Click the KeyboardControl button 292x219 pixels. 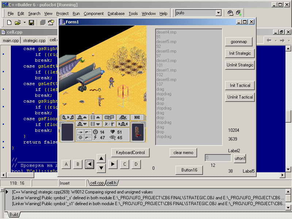[130, 153]
